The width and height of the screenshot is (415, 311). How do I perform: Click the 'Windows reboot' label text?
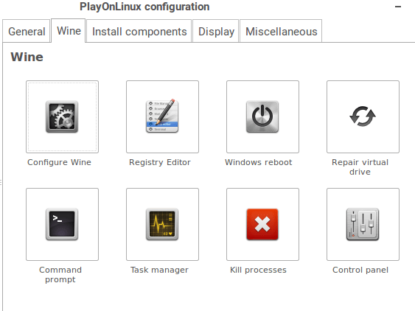click(258, 162)
